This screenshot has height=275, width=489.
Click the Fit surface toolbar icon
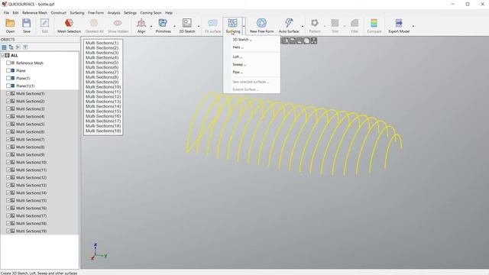[212, 23]
